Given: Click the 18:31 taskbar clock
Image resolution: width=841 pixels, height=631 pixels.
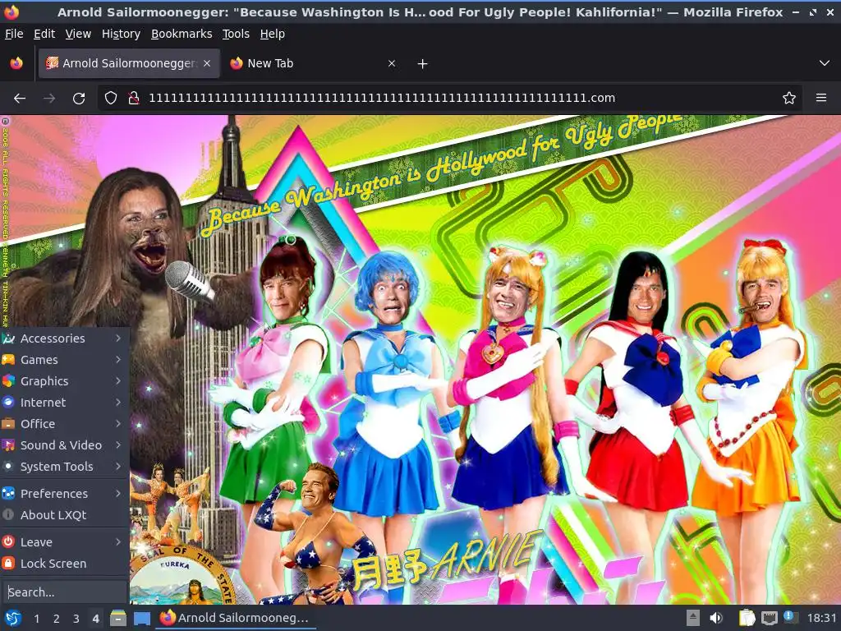Looking at the screenshot, I should pos(821,618).
